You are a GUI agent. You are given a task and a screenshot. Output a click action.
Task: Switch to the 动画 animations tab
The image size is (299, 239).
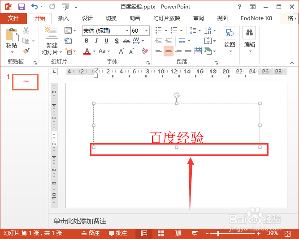coord(135,18)
